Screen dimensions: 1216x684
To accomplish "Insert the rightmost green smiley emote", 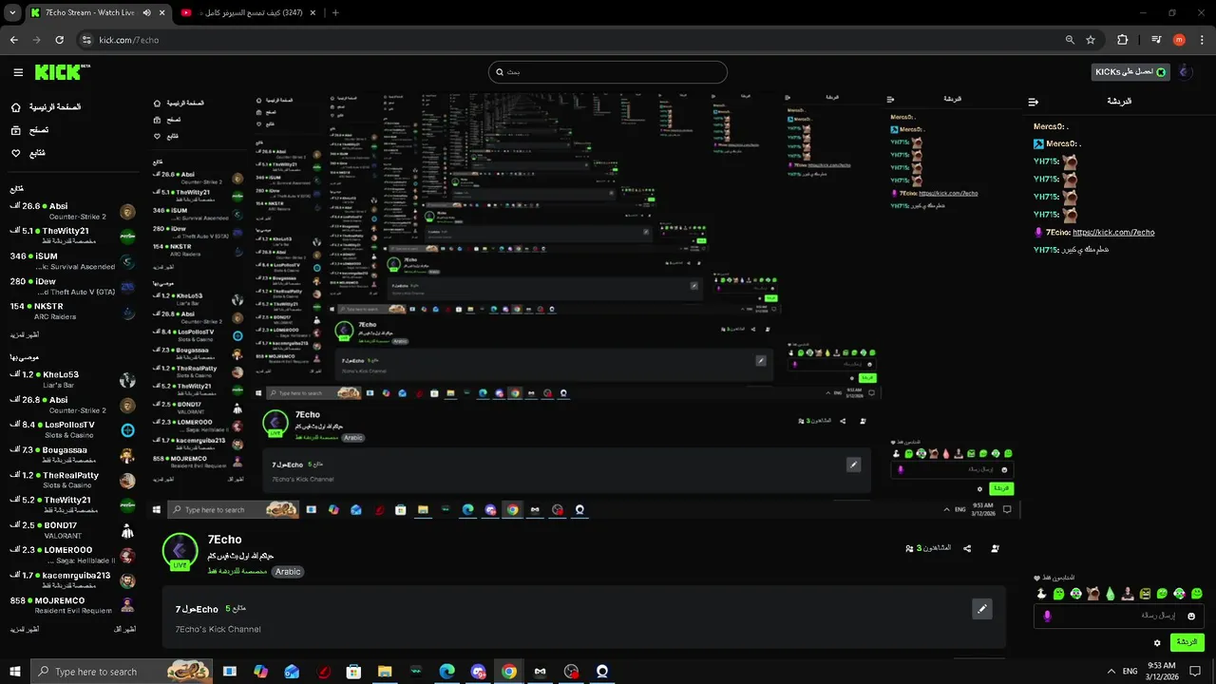I will [x=1197, y=594].
